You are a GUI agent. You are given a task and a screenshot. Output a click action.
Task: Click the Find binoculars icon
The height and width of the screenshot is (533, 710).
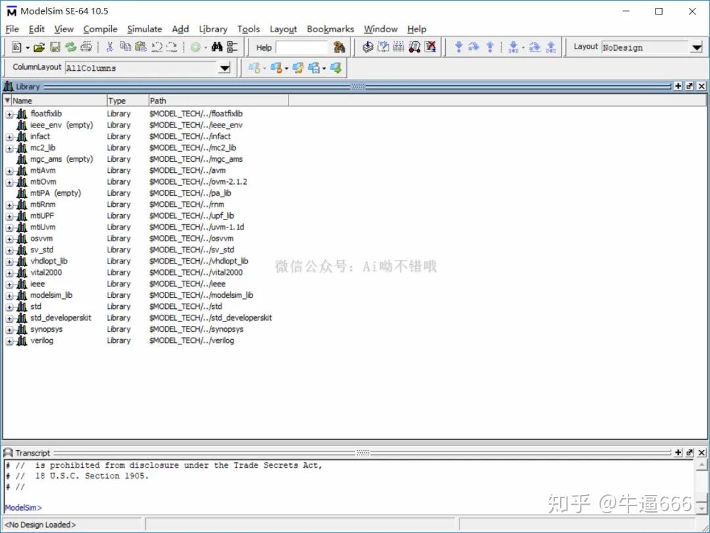217,47
